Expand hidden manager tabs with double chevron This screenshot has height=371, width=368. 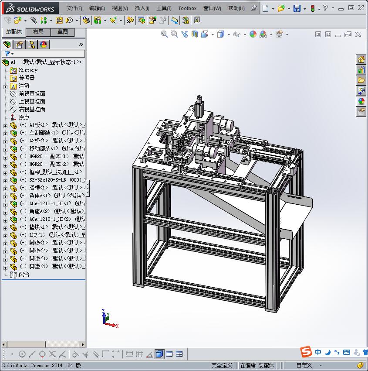pos(81,44)
